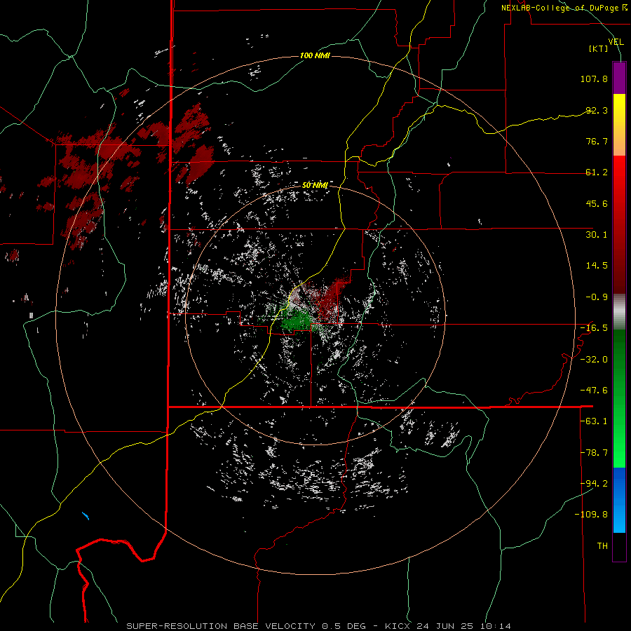
Task: Click the 45.6 legend value
Action: click(x=597, y=203)
